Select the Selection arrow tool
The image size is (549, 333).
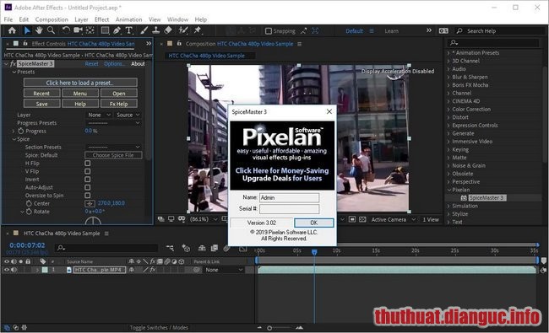click(27, 30)
